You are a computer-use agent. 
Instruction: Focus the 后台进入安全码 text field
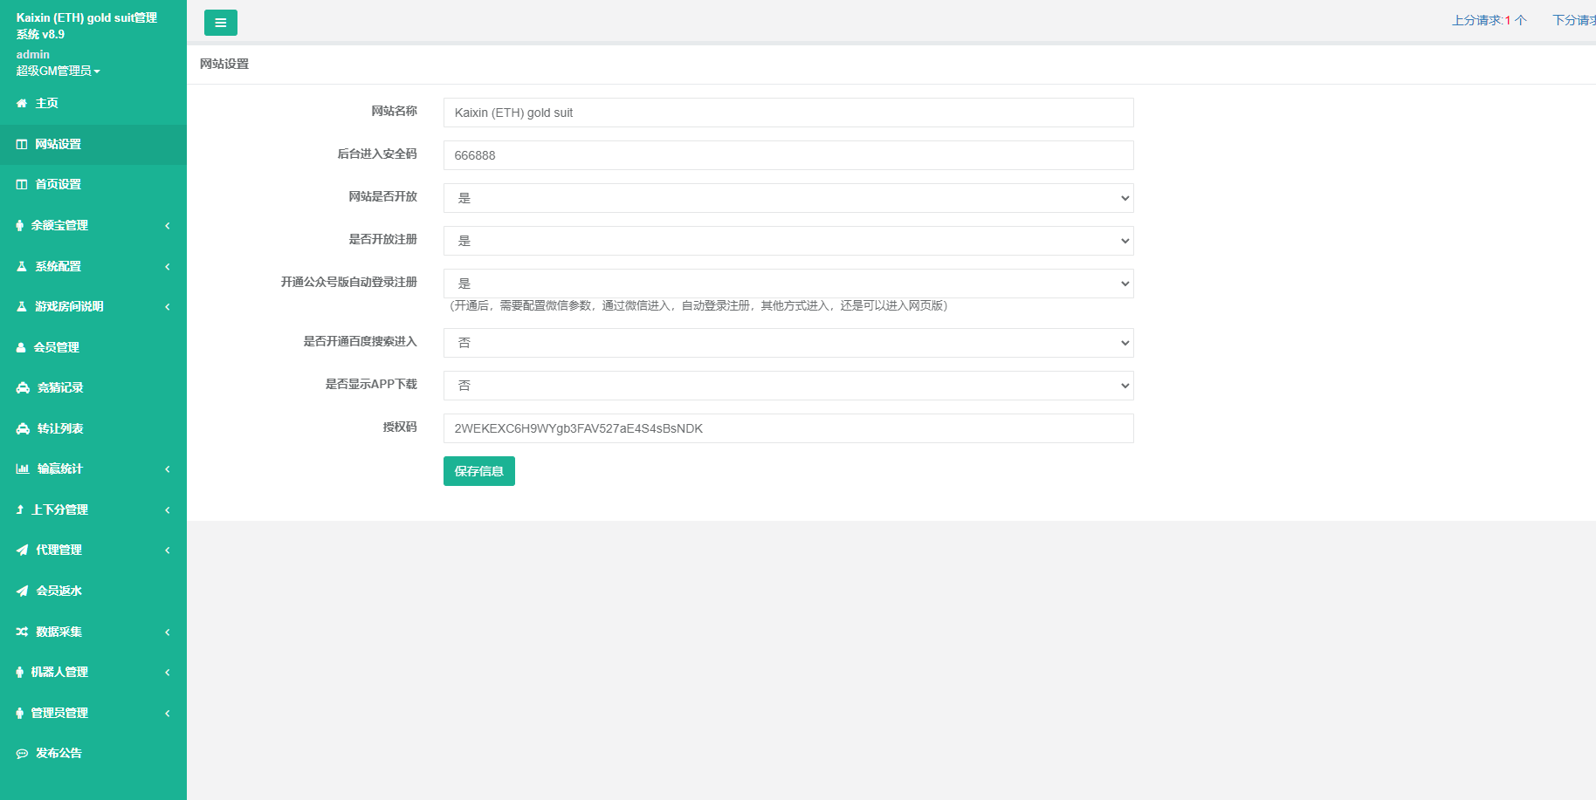click(788, 155)
